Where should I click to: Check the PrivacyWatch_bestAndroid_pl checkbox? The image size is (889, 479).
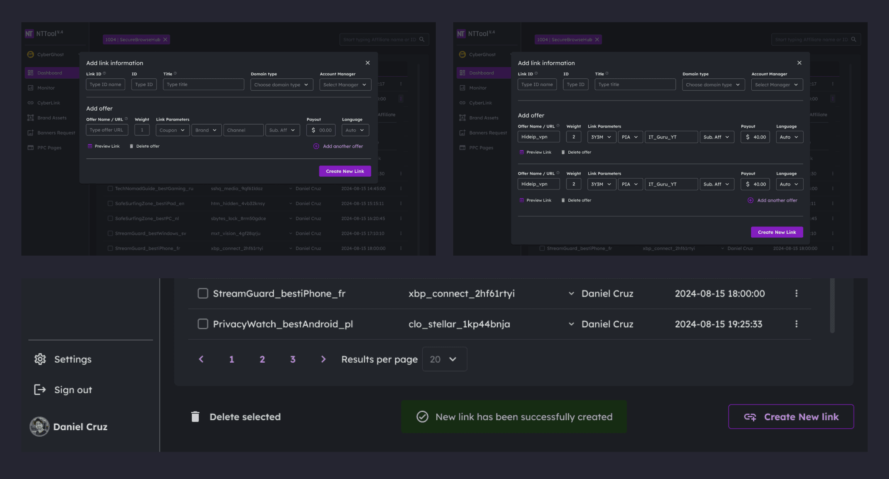coord(203,324)
